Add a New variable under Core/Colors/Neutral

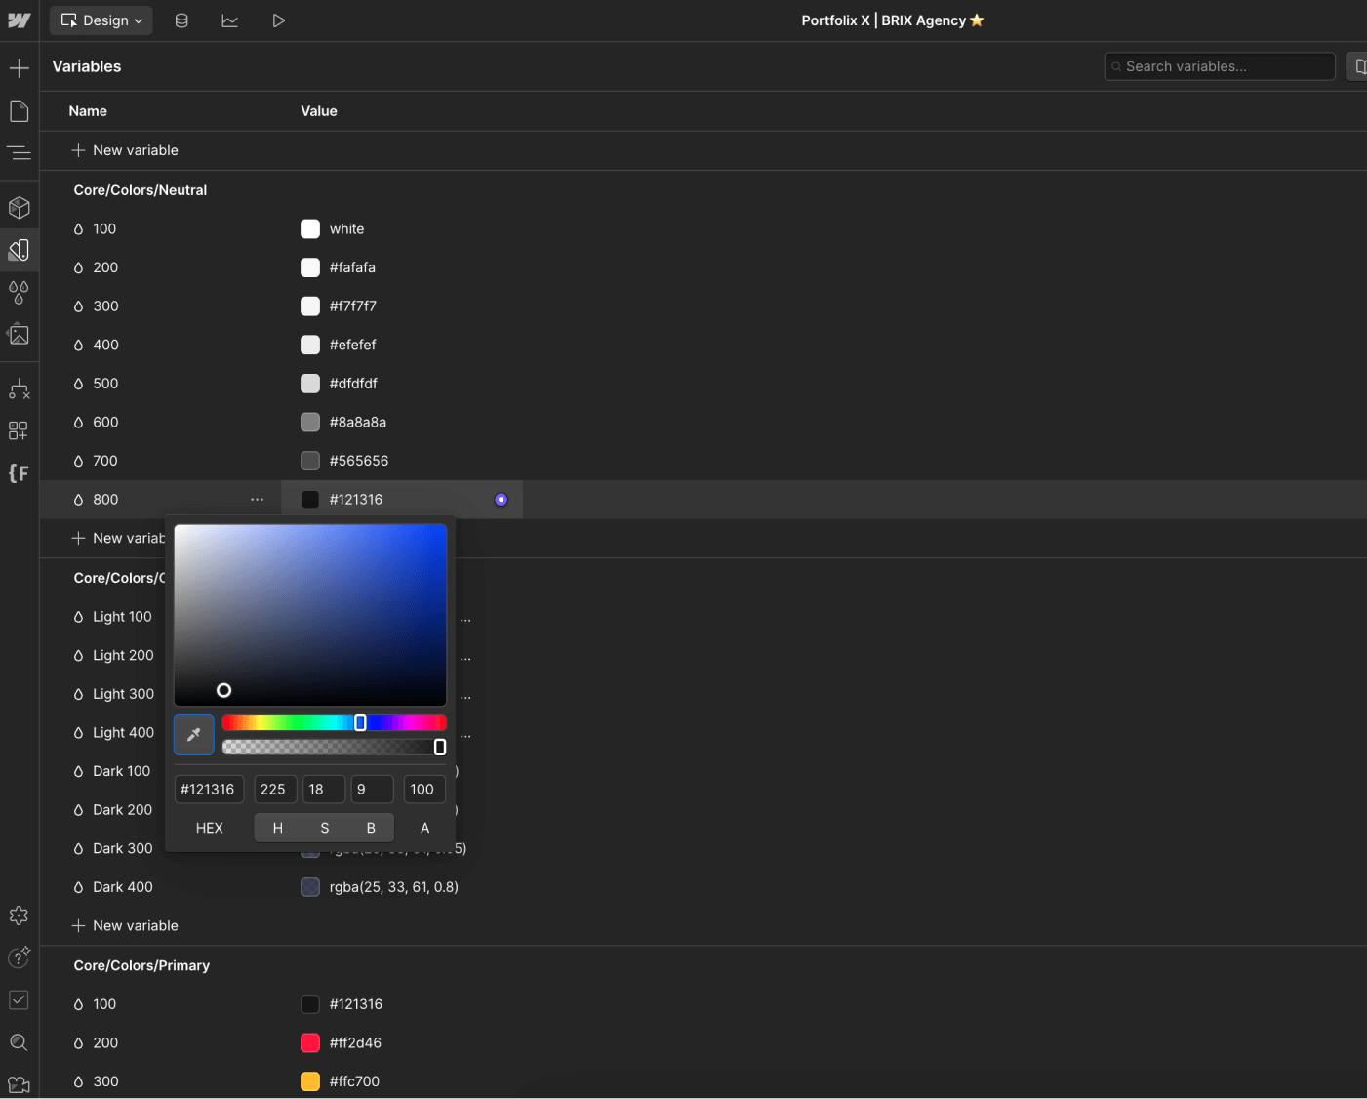pos(125,538)
